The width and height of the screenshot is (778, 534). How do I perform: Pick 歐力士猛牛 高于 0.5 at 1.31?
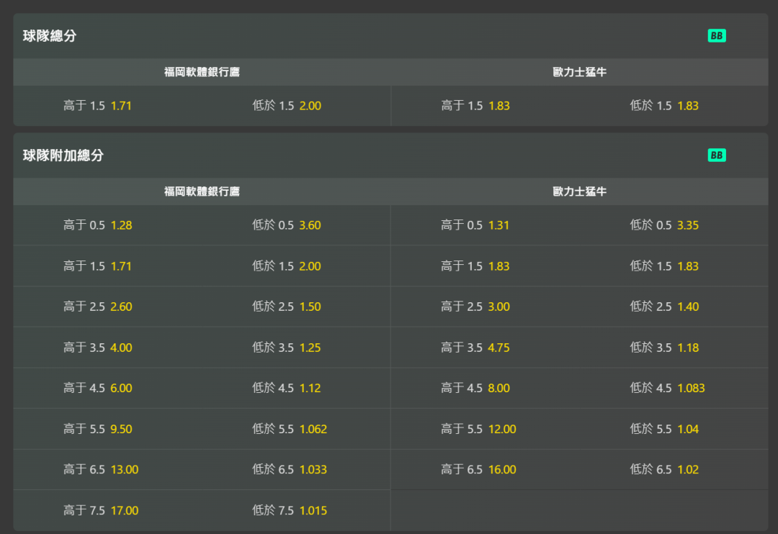pos(475,225)
